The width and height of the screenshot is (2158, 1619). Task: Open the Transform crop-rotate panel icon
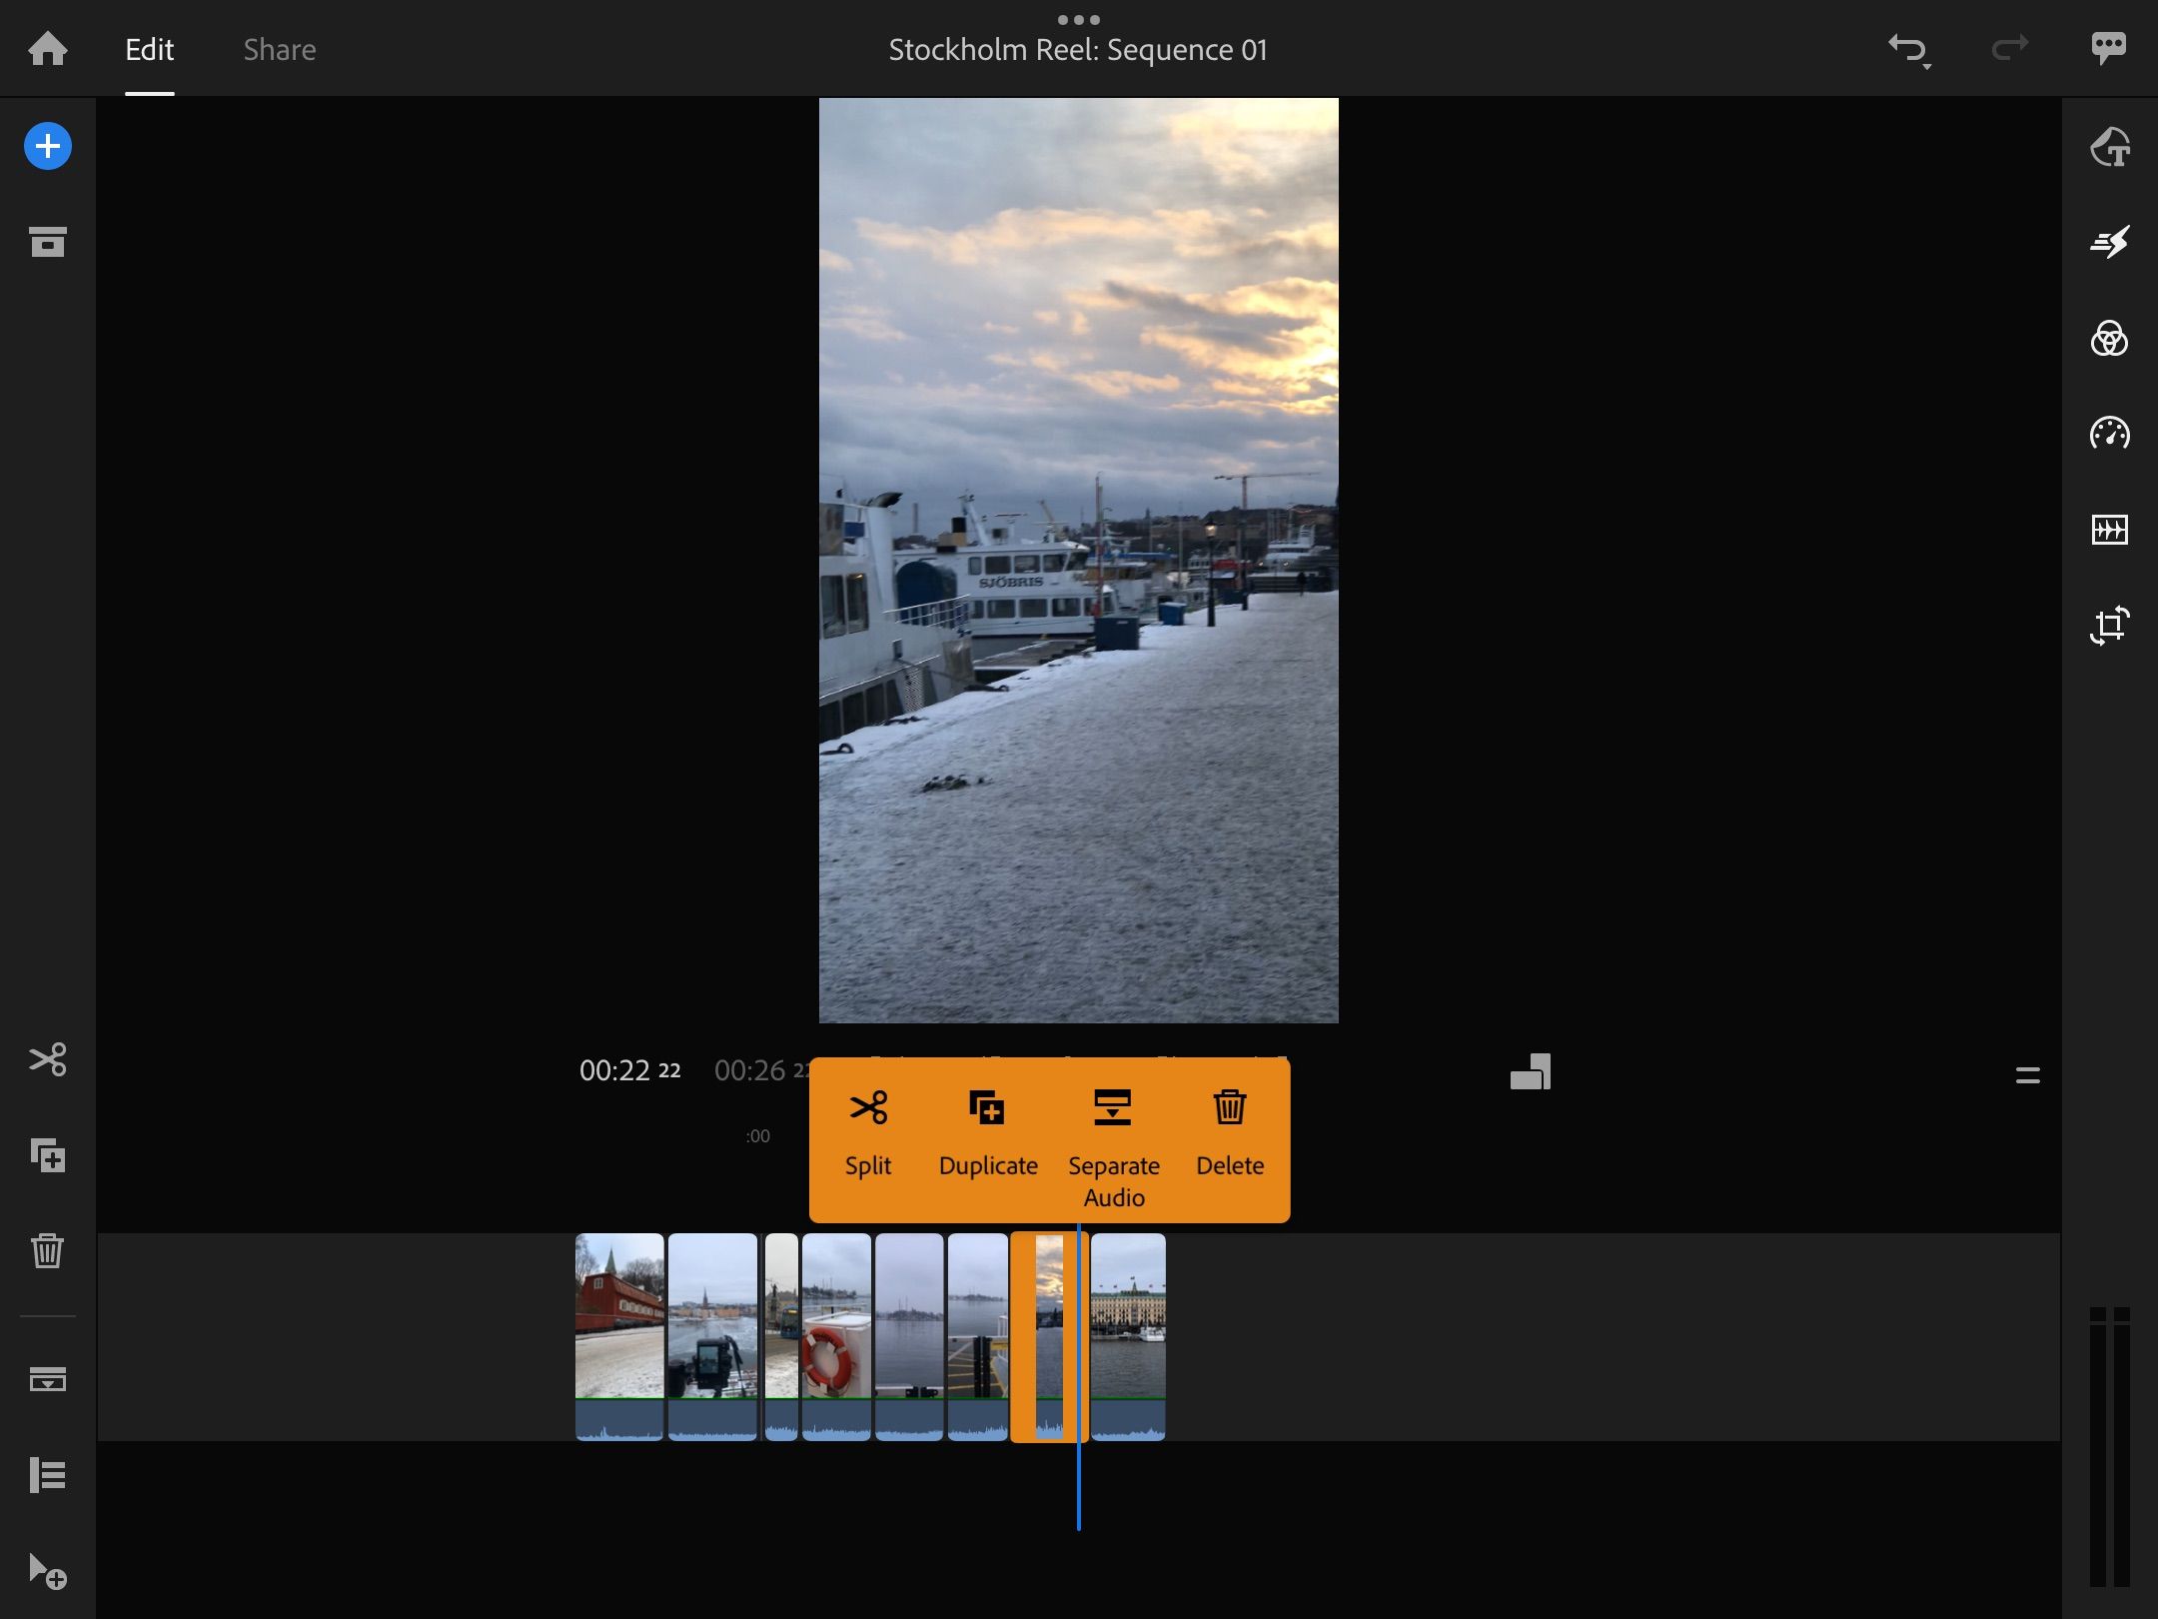point(2109,626)
